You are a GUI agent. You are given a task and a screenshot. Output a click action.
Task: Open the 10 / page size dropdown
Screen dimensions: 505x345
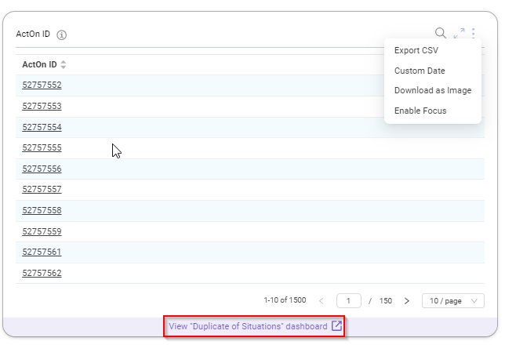[452, 301]
